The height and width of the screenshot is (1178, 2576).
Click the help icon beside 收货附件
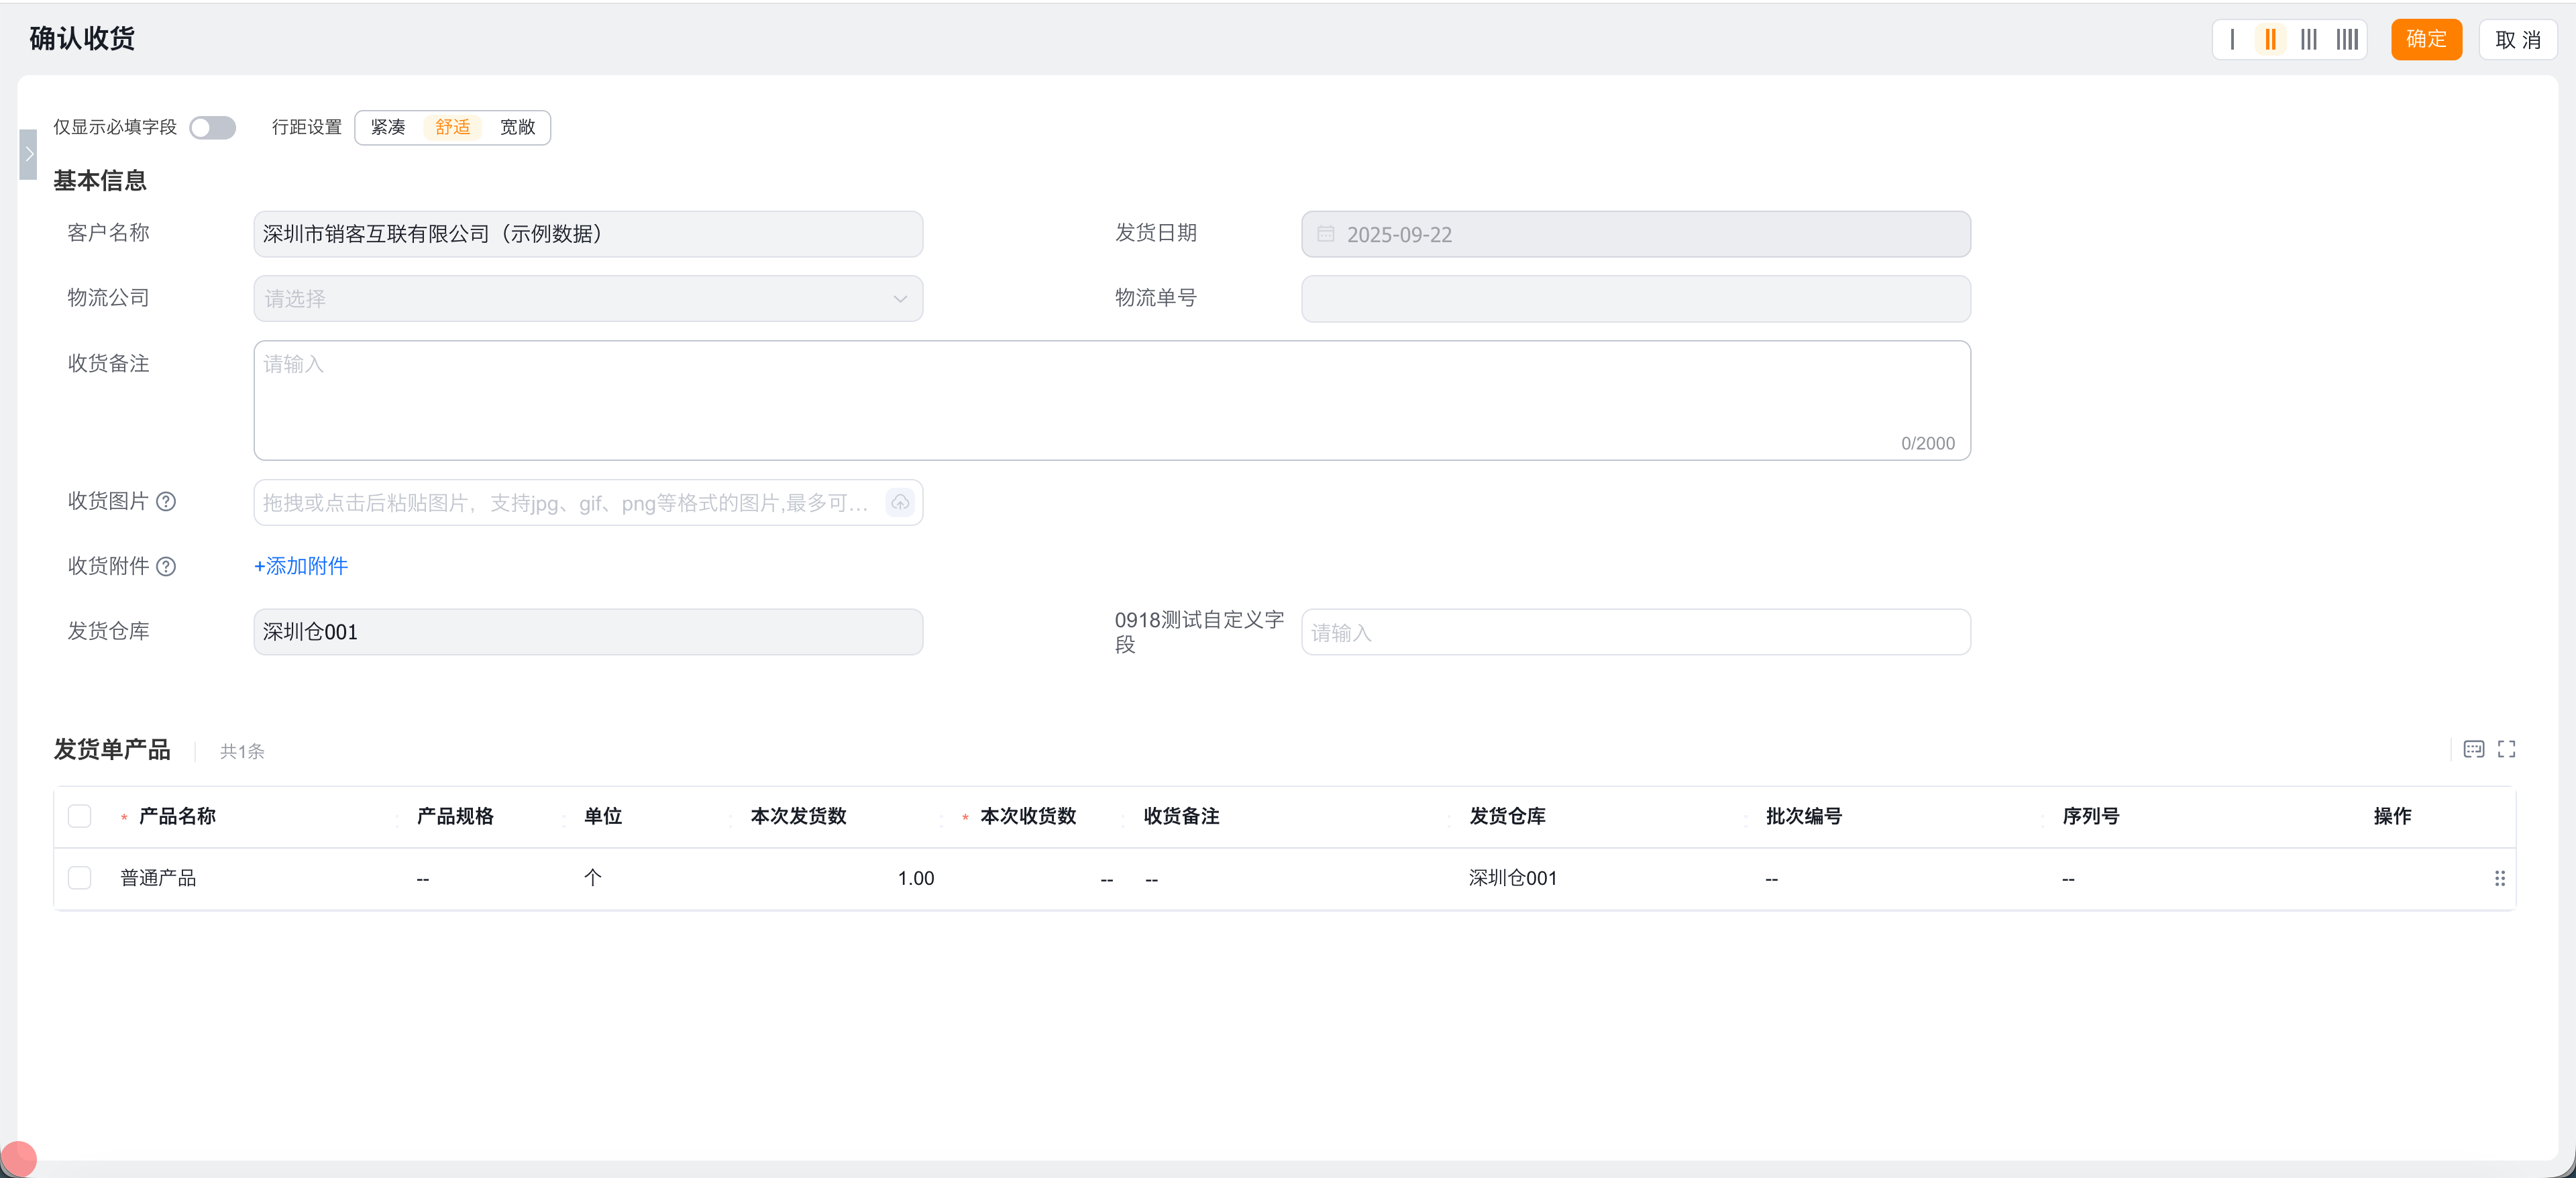(167, 567)
